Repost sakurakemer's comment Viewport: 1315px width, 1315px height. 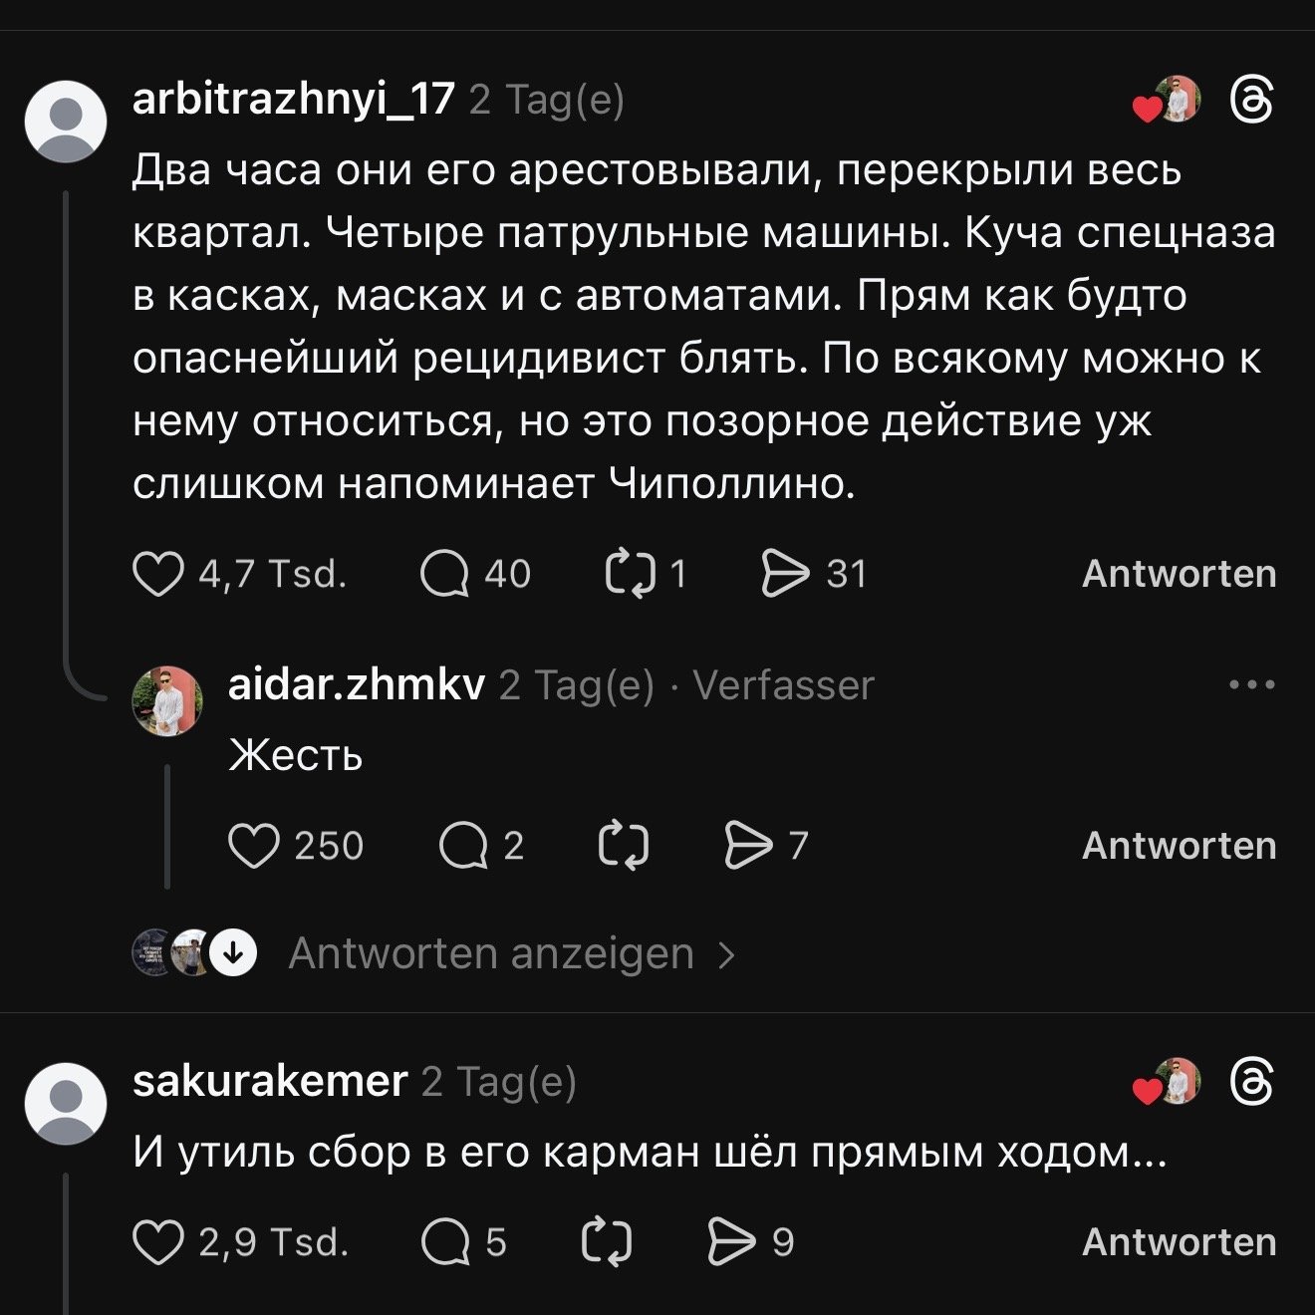coord(606,1242)
